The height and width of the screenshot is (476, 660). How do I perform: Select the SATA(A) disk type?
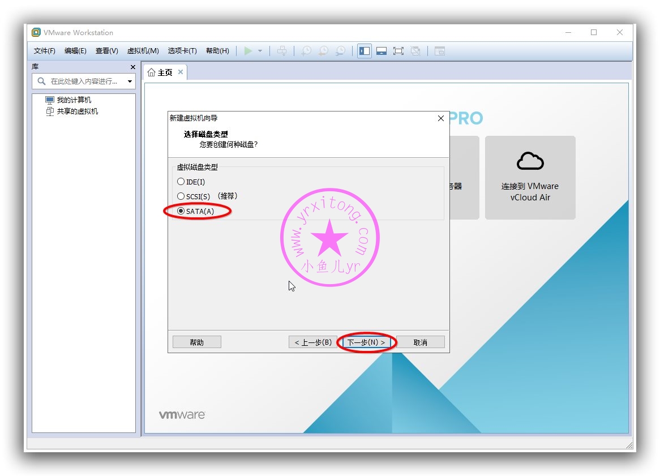pyautogui.click(x=196, y=211)
